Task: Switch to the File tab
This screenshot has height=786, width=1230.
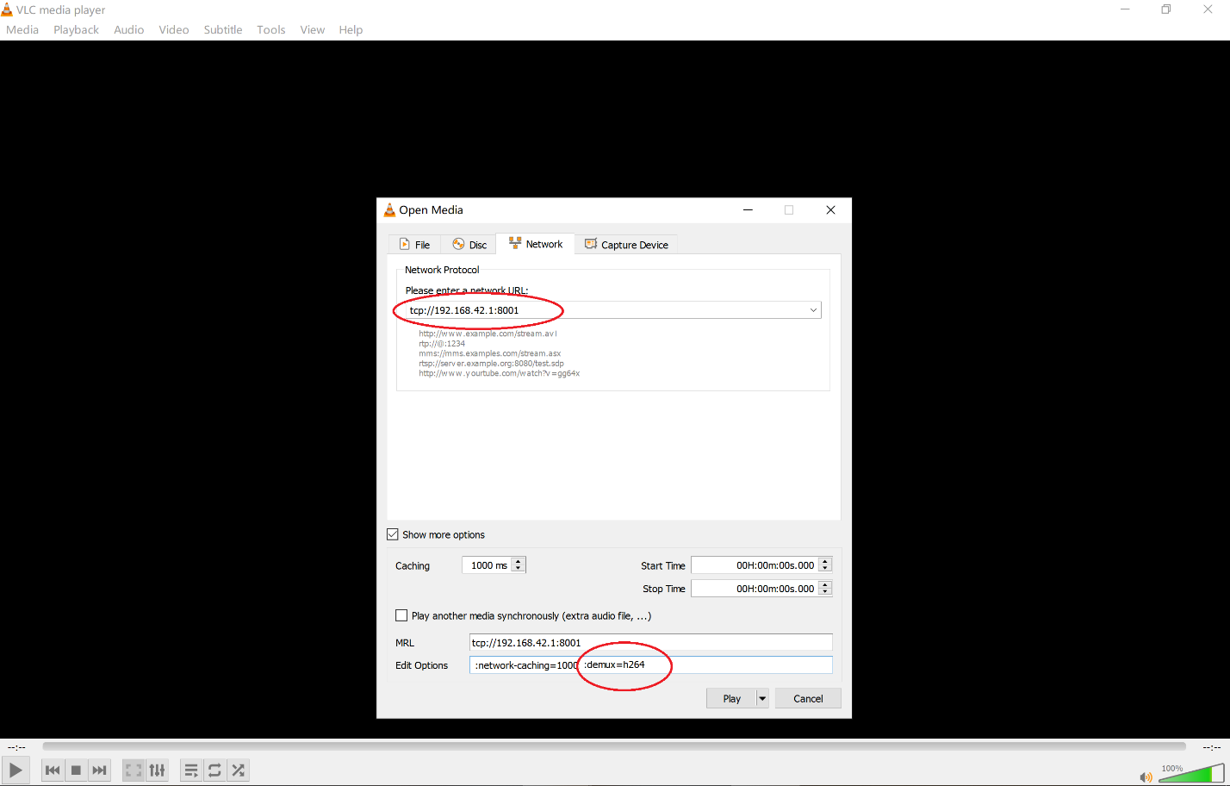Action: point(414,245)
